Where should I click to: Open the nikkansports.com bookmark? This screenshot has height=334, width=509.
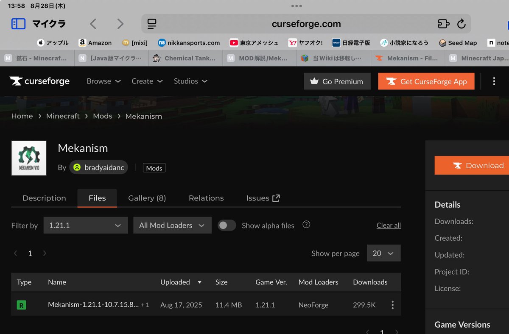point(189,43)
